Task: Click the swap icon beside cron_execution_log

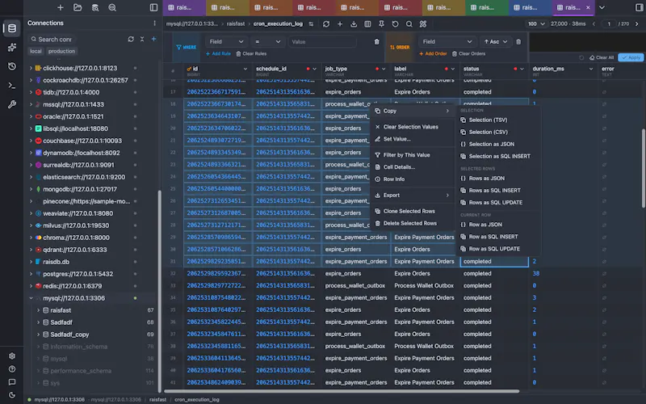Action: [x=311, y=24]
